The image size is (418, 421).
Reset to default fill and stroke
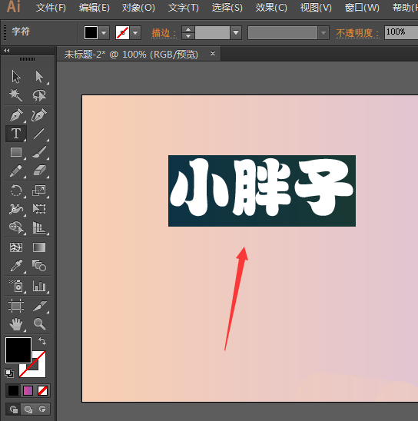(9, 373)
